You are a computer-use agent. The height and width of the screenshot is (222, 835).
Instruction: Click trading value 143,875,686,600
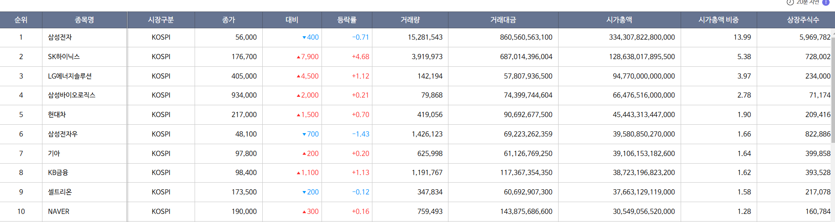(x=526, y=211)
